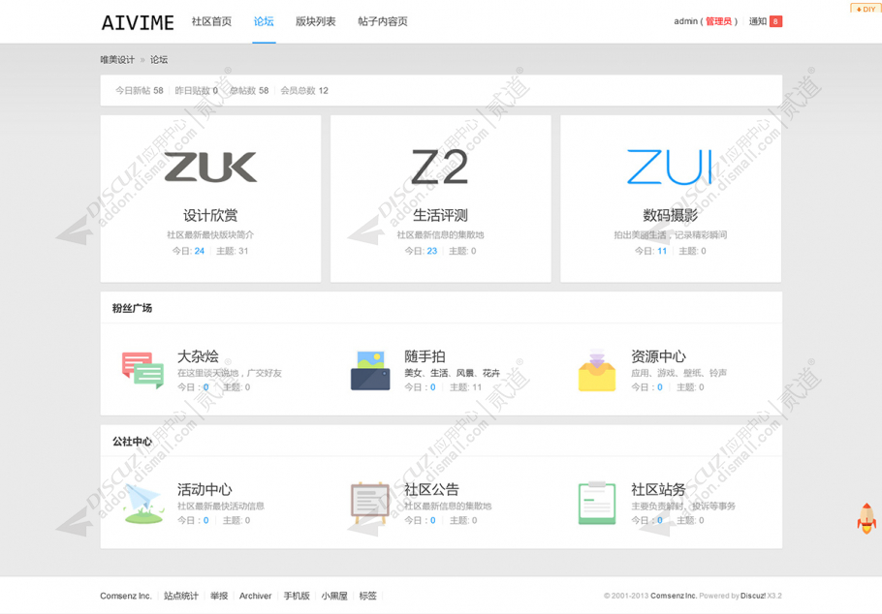Open the 社区站务 board title
Screen dimensions: 882x614
(x=658, y=489)
